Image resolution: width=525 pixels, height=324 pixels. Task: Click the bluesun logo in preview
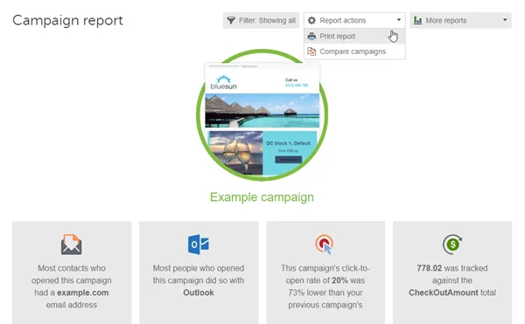tap(224, 82)
